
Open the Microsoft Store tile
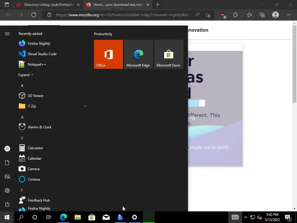pyautogui.click(x=169, y=54)
